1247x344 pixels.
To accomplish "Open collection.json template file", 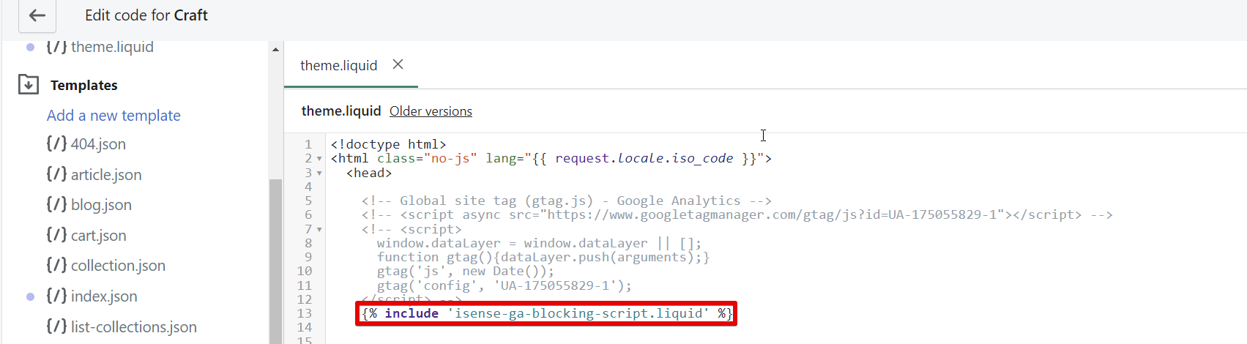I will coord(118,266).
